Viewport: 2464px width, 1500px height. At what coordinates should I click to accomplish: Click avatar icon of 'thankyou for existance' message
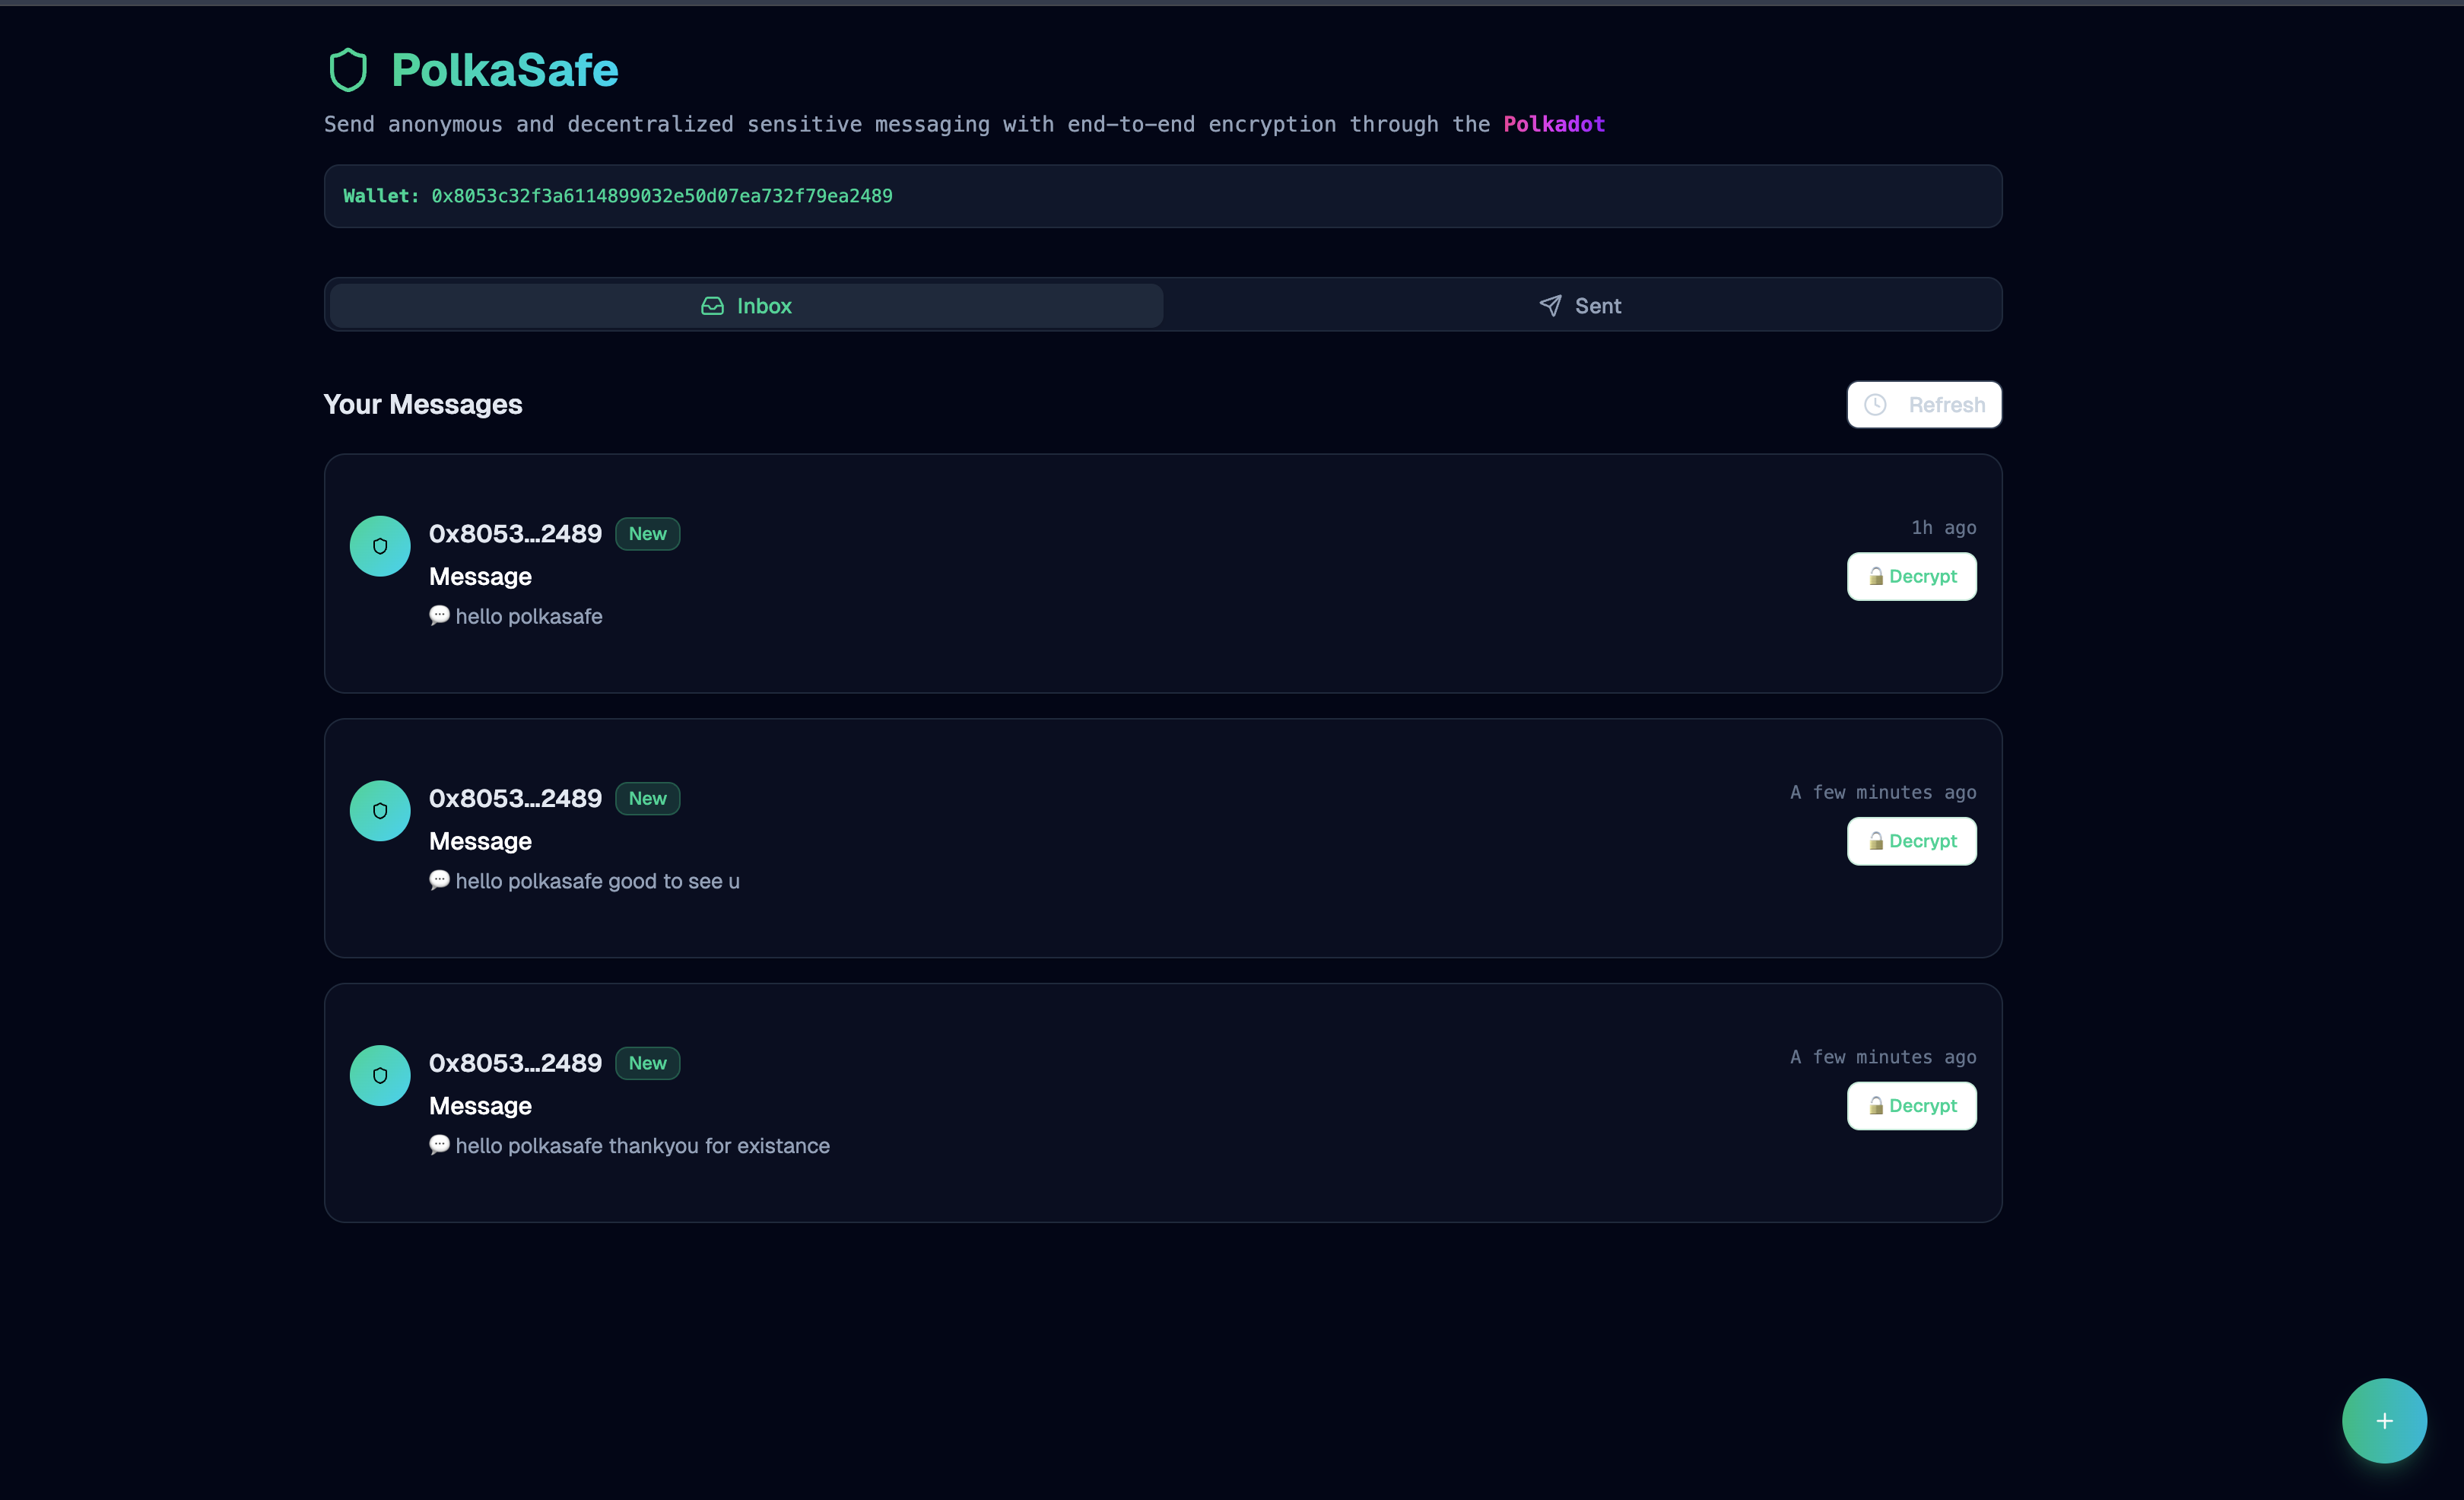[x=380, y=1076]
